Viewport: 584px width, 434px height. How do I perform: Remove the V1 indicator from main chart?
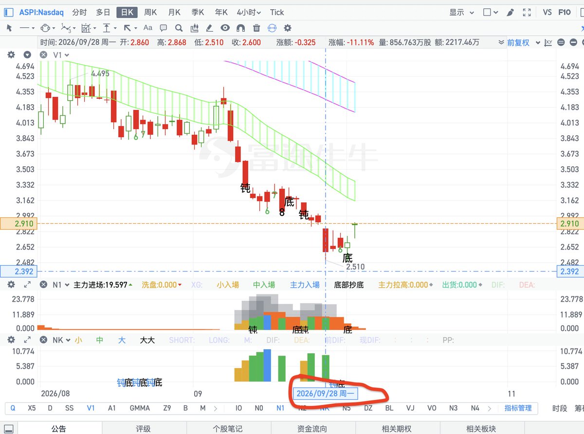(43, 55)
